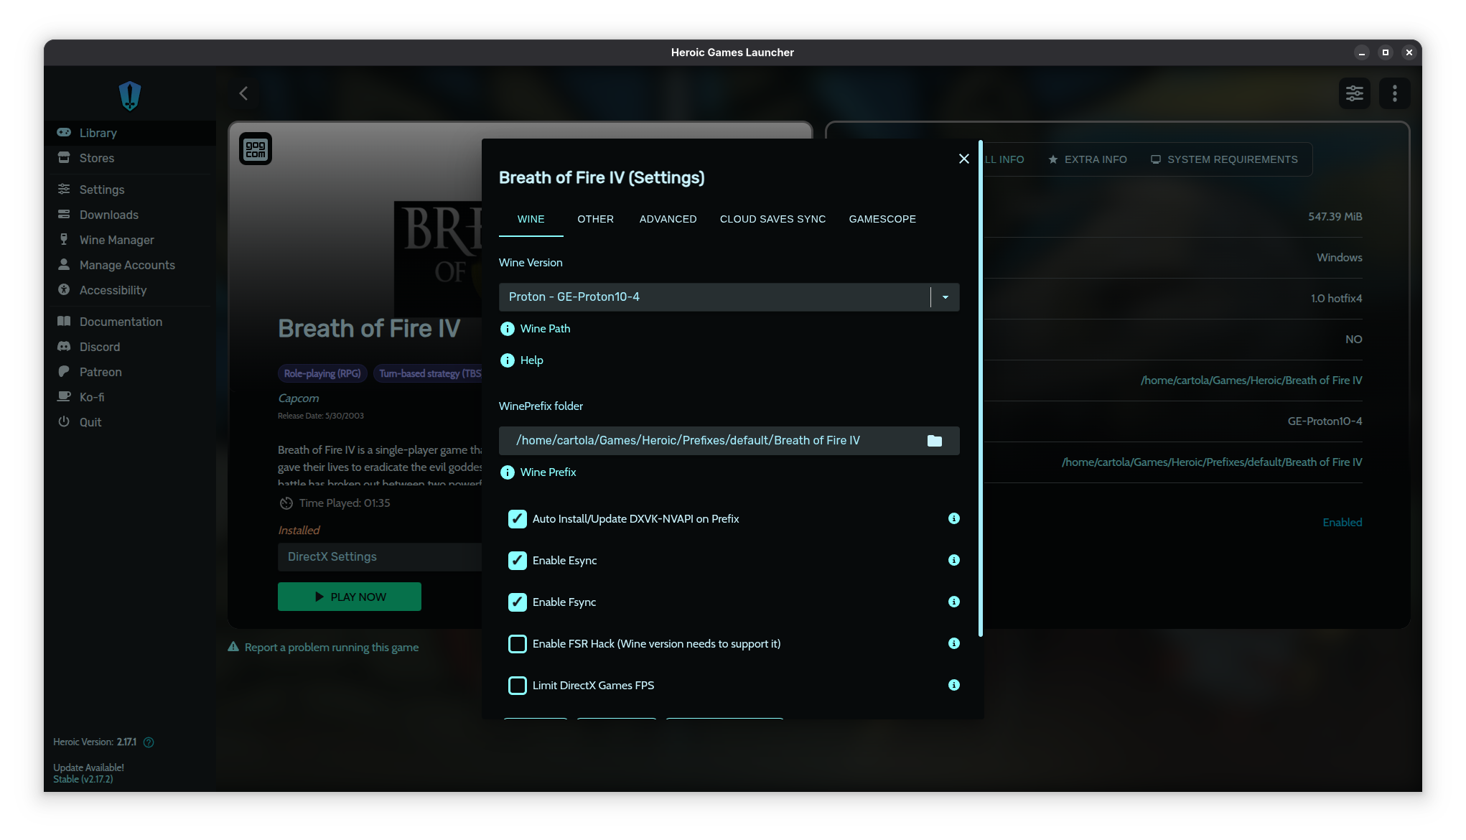This screenshot has height=840, width=1466.
Task: Click the Capcom developer name
Action: [x=299, y=398]
